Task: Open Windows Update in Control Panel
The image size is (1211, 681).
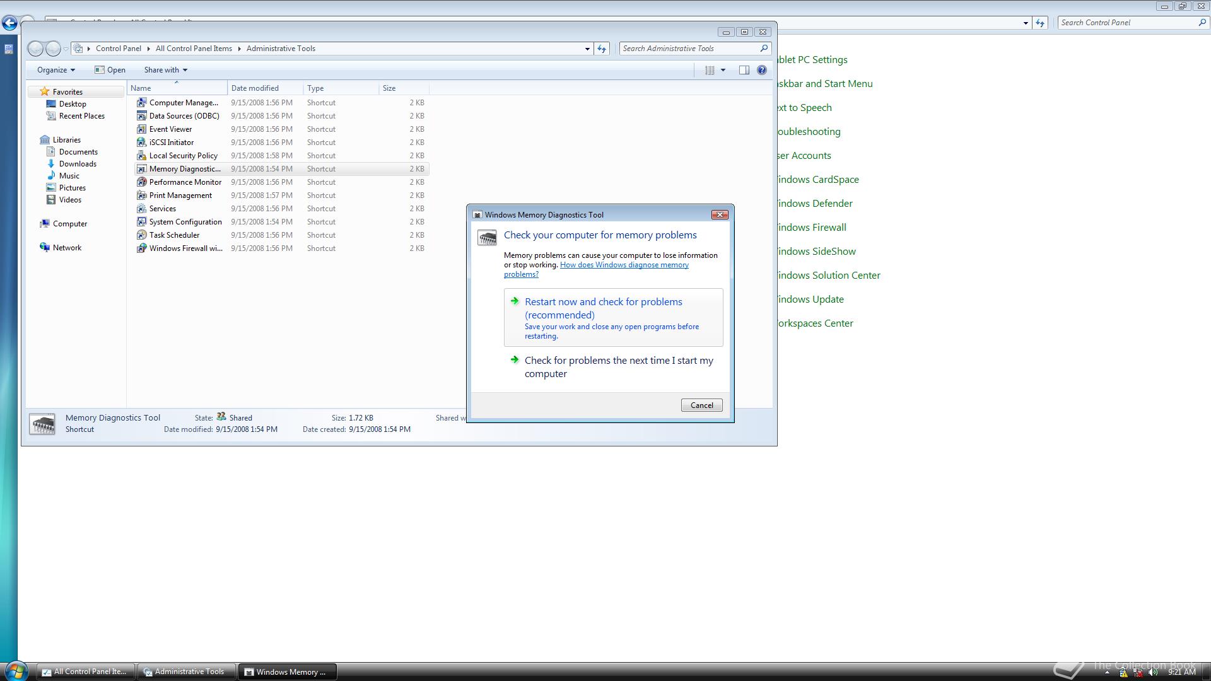Action: pyautogui.click(x=810, y=299)
